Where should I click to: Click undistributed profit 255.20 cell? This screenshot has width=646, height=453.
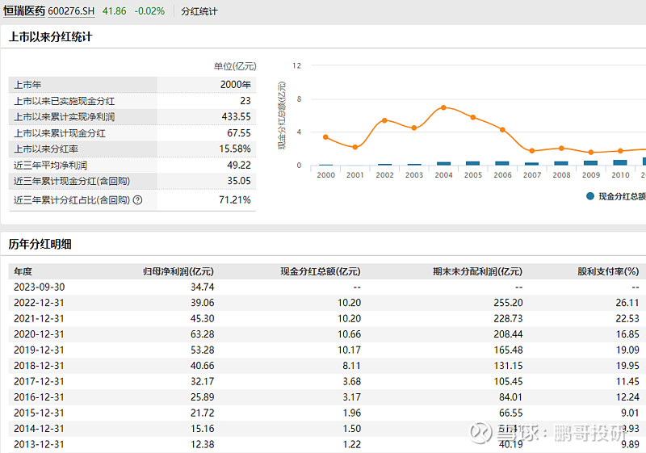click(x=508, y=303)
